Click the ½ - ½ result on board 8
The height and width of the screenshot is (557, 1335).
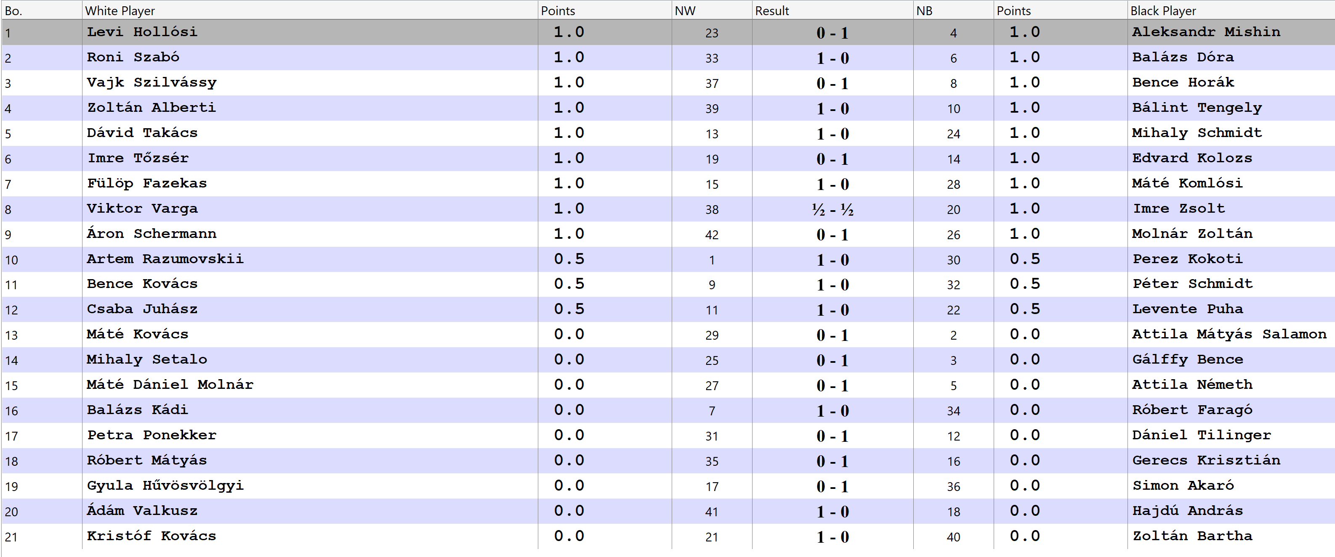point(832,210)
